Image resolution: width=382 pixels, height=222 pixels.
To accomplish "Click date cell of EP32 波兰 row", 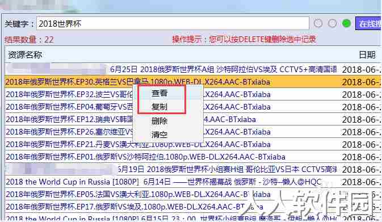I will 362,95.
